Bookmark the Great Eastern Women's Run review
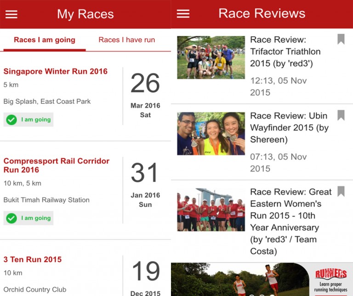 click(341, 191)
